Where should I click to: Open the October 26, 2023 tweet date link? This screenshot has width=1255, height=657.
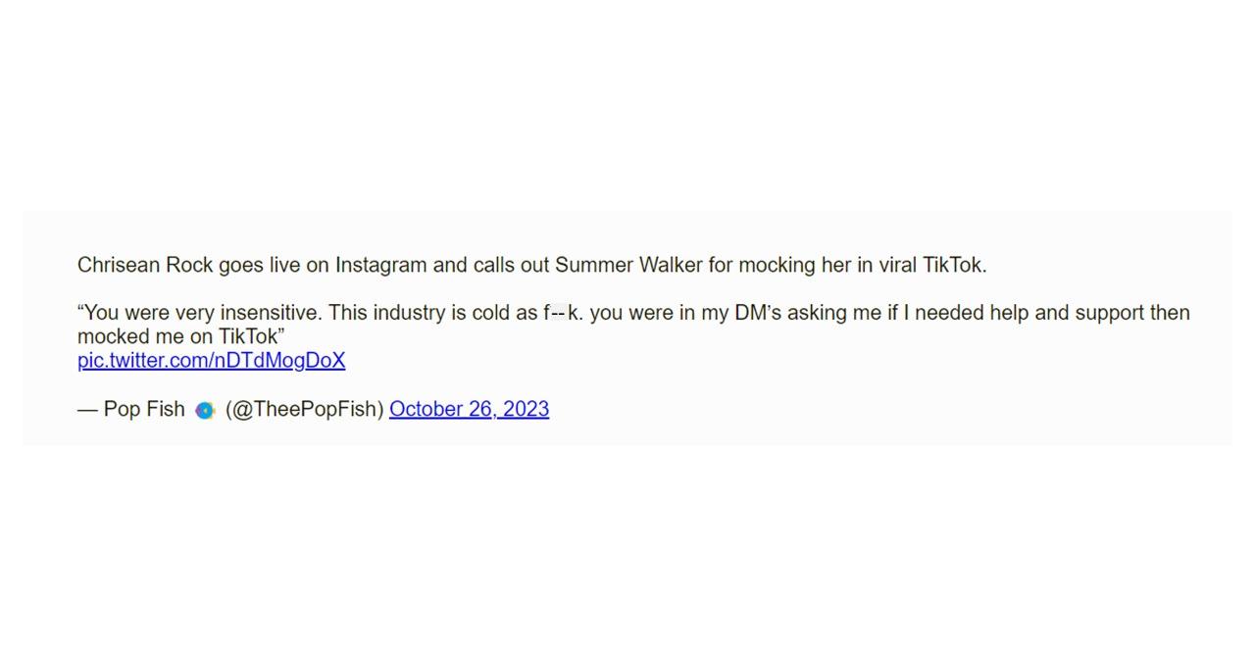click(x=469, y=410)
